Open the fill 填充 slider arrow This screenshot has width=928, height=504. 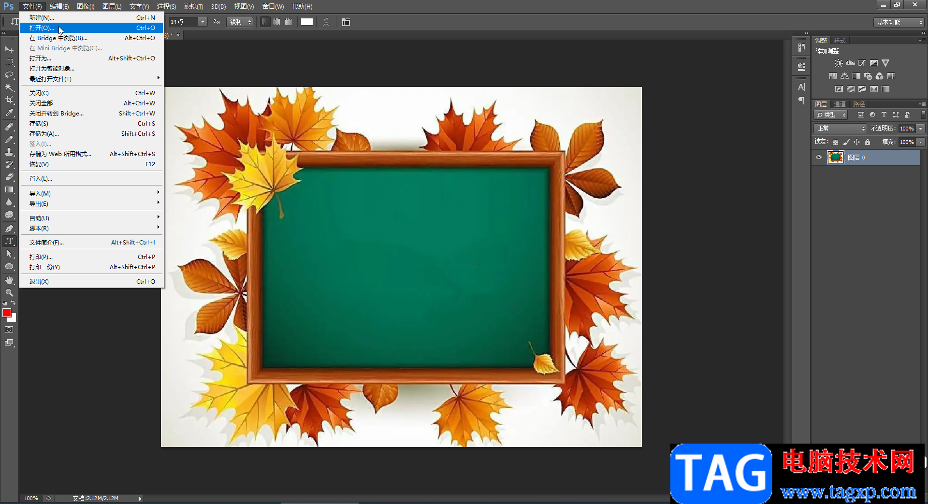click(921, 142)
